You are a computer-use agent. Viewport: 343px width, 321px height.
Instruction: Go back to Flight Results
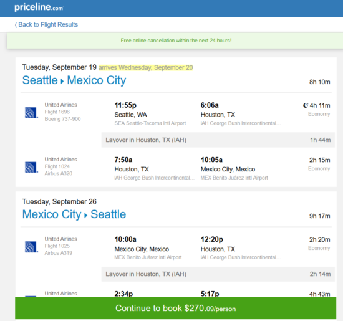pyautogui.click(x=46, y=24)
